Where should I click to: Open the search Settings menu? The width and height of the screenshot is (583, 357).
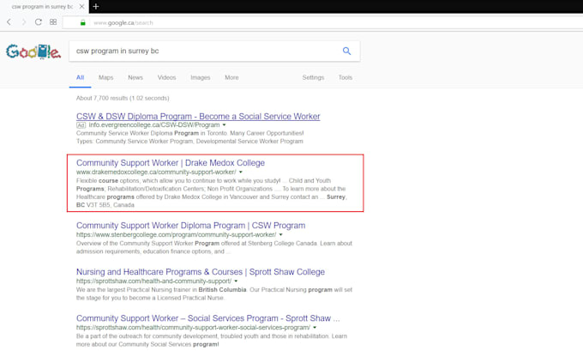(313, 77)
